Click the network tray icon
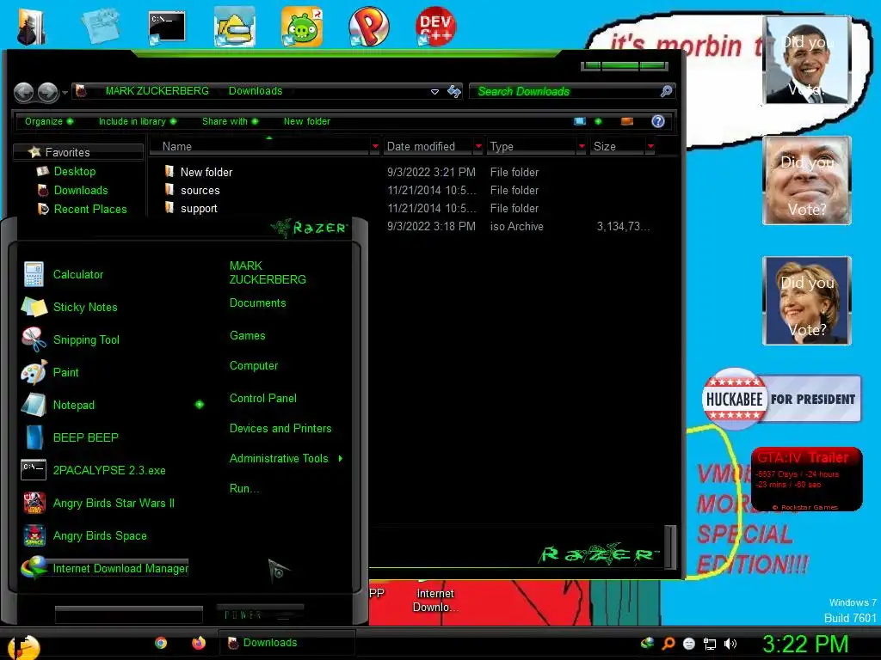 710,645
